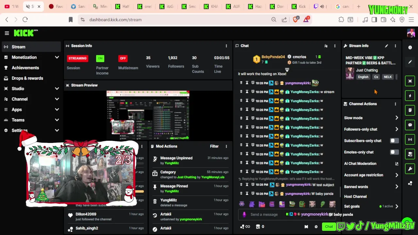
Task: Click the purple microphone icon in message box
Action: [244, 214]
